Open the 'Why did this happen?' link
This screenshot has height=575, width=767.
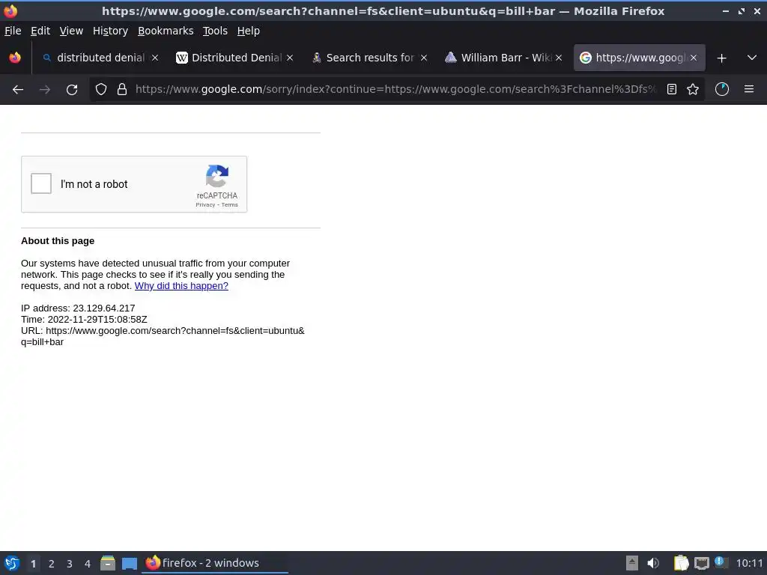click(x=181, y=286)
